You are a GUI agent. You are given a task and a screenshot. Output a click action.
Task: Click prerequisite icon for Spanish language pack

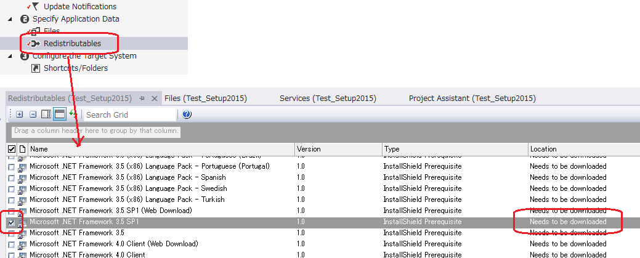[x=22, y=178]
